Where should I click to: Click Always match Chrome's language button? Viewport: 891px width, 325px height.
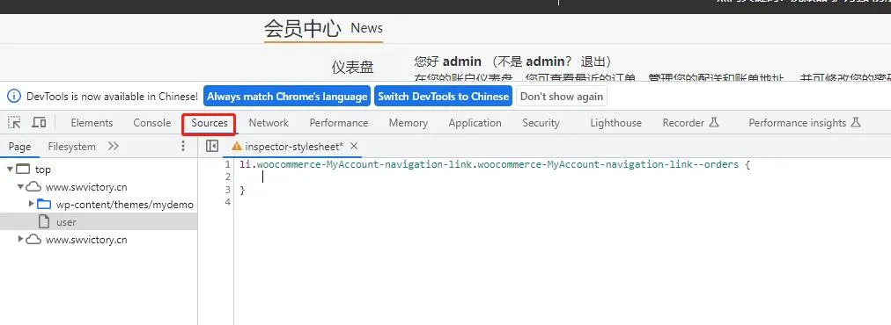287,97
